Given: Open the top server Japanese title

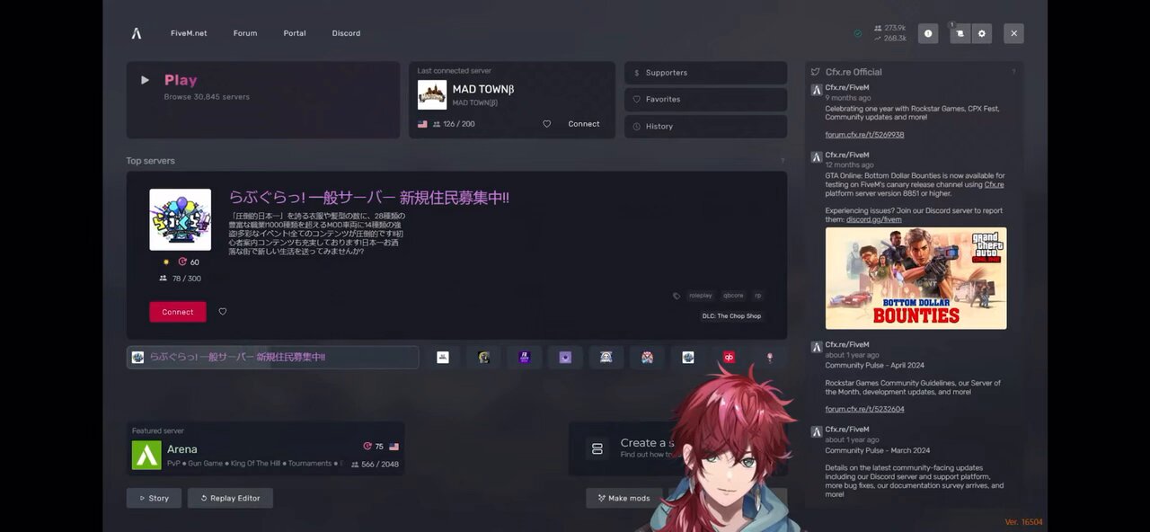Looking at the screenshot, I should (x=368, y=198).
